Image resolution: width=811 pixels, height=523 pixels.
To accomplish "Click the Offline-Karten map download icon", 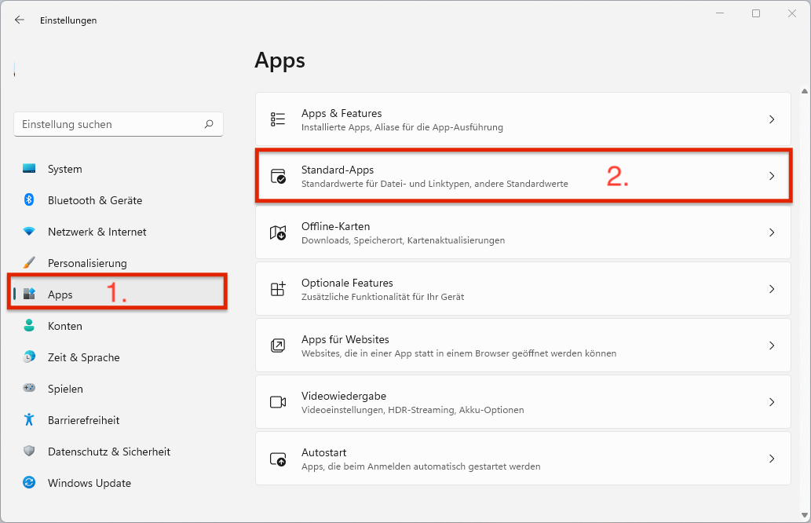I will click(x=277, y=232).
